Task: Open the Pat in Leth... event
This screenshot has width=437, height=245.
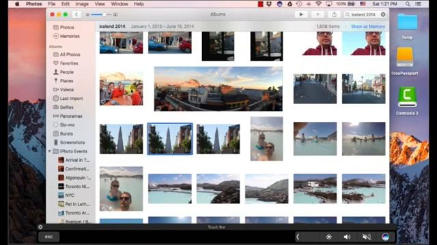Action: [x=77, y=204]
